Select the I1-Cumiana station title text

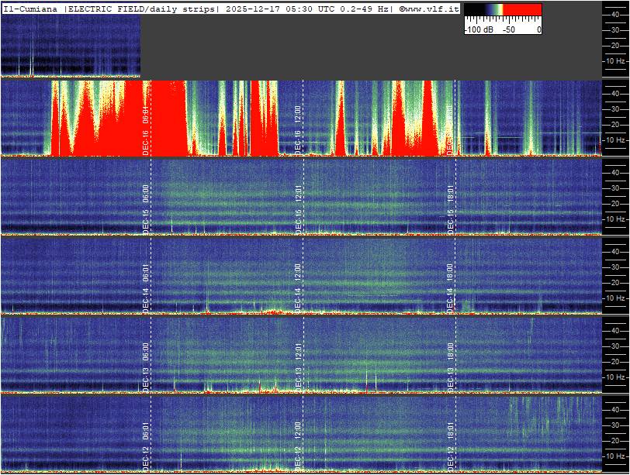point(31,9)
